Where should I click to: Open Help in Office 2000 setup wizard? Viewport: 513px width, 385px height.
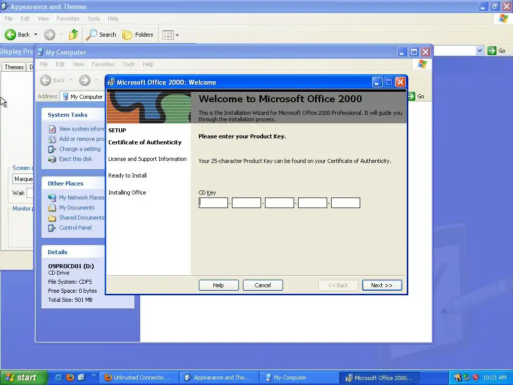218,285
